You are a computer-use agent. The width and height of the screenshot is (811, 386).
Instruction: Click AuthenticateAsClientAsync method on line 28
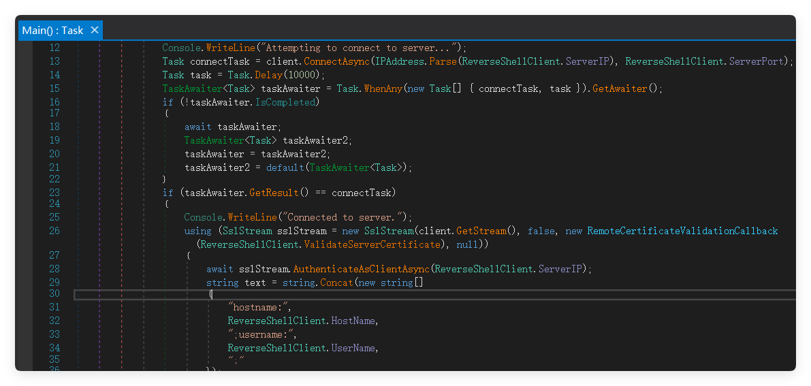tap(360, 269)
